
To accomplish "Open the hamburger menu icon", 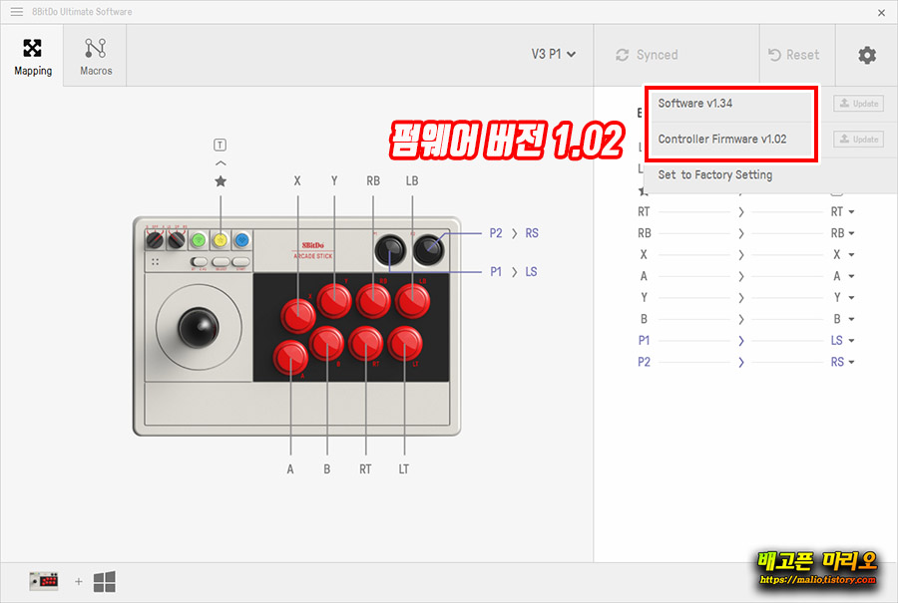I will click(x=17, y=11).
